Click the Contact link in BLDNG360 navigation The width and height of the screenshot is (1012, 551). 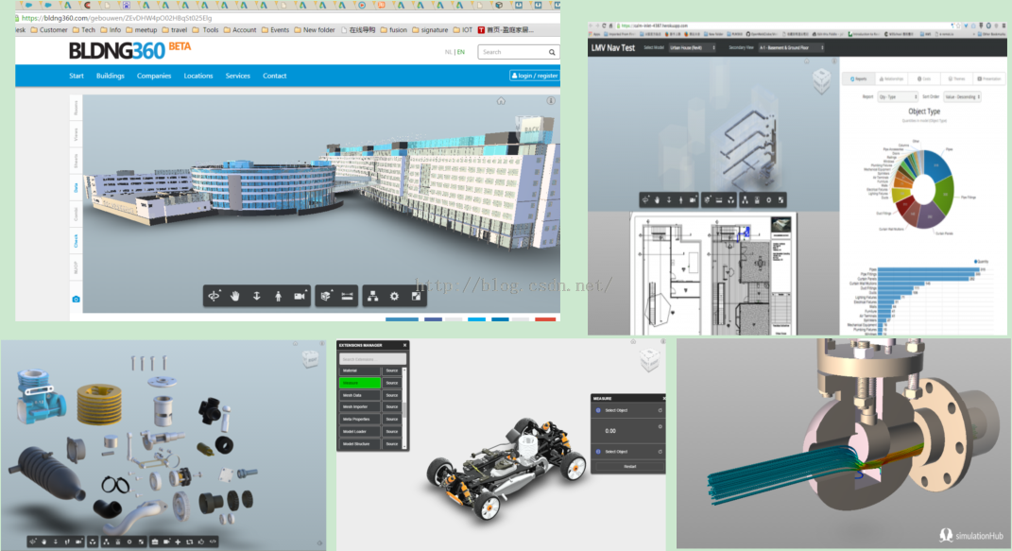pyautogui.click(x=274, y=77)
